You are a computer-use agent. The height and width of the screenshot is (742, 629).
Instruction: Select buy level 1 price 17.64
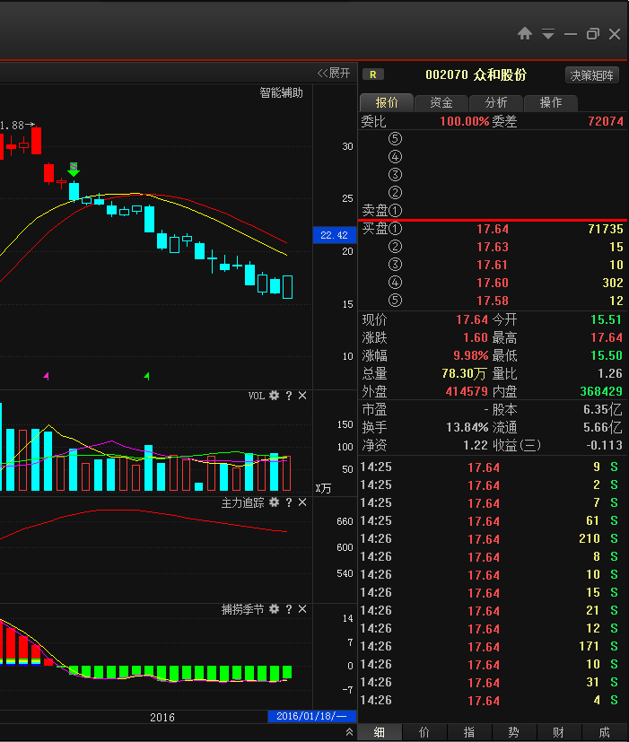[493, 229]
